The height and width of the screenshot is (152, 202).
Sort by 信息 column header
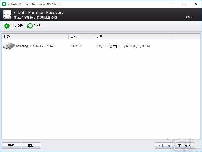tap(133, 37)
